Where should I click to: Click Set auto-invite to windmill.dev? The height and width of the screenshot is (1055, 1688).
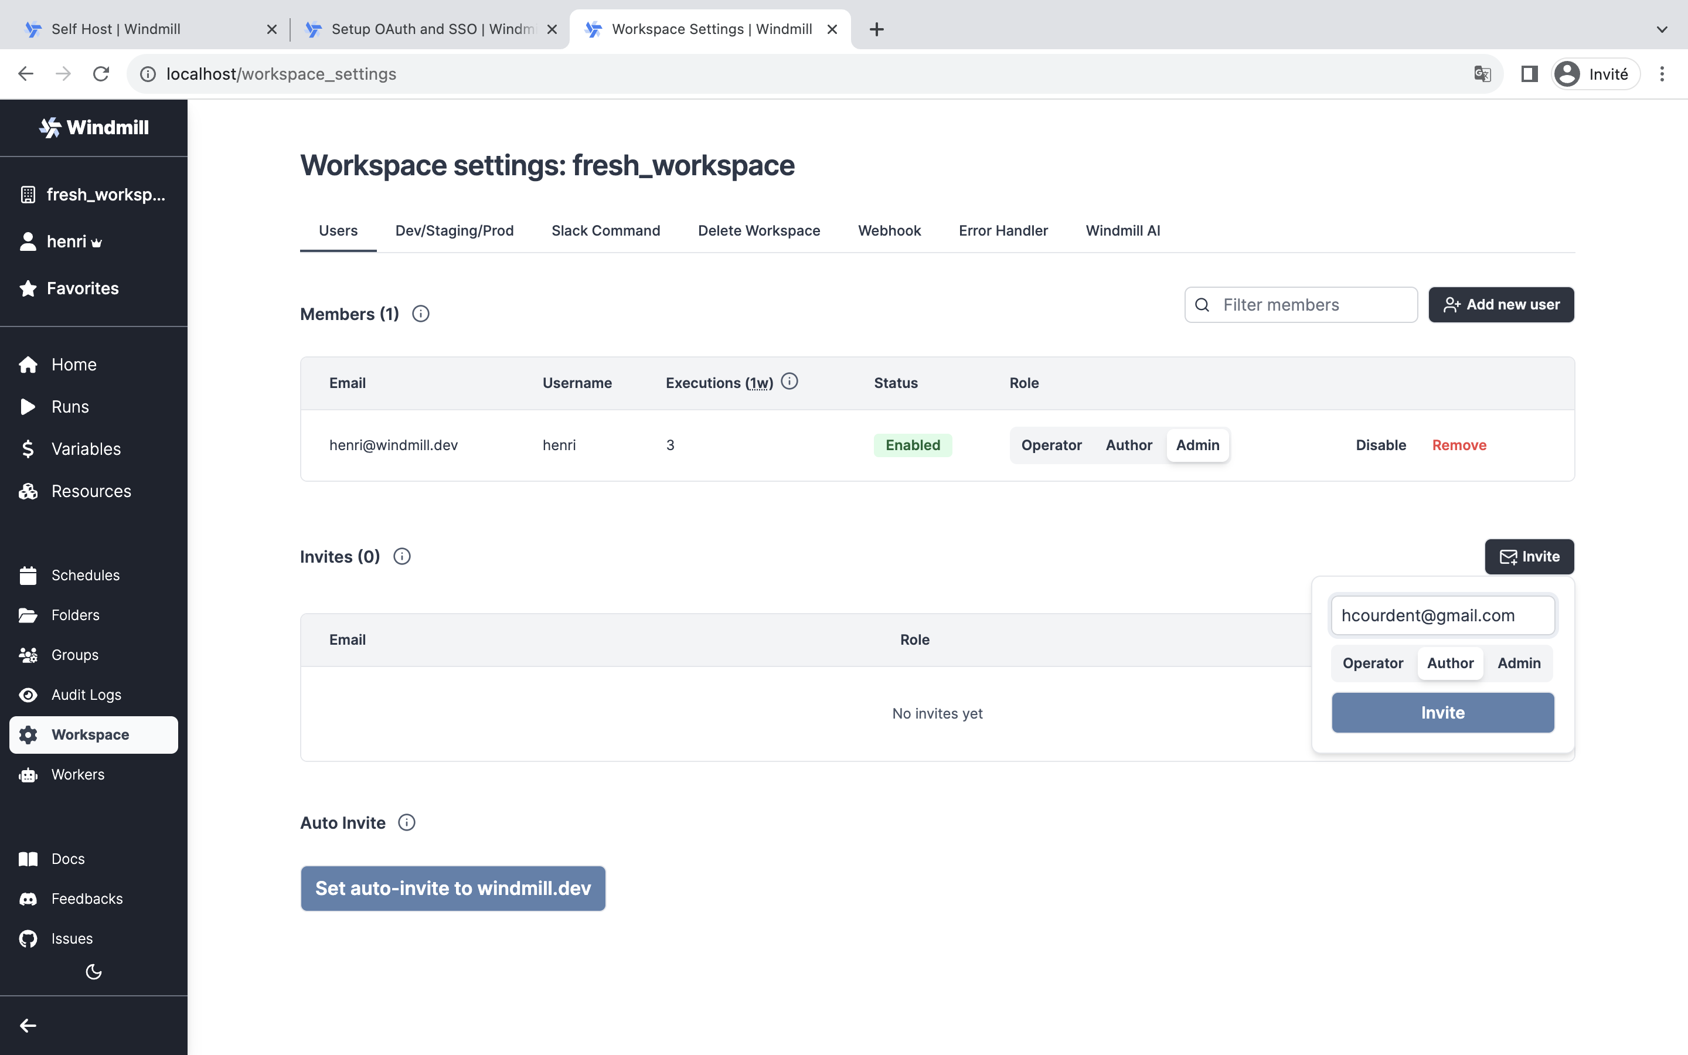pyautogui.click(x=452, y=887)
